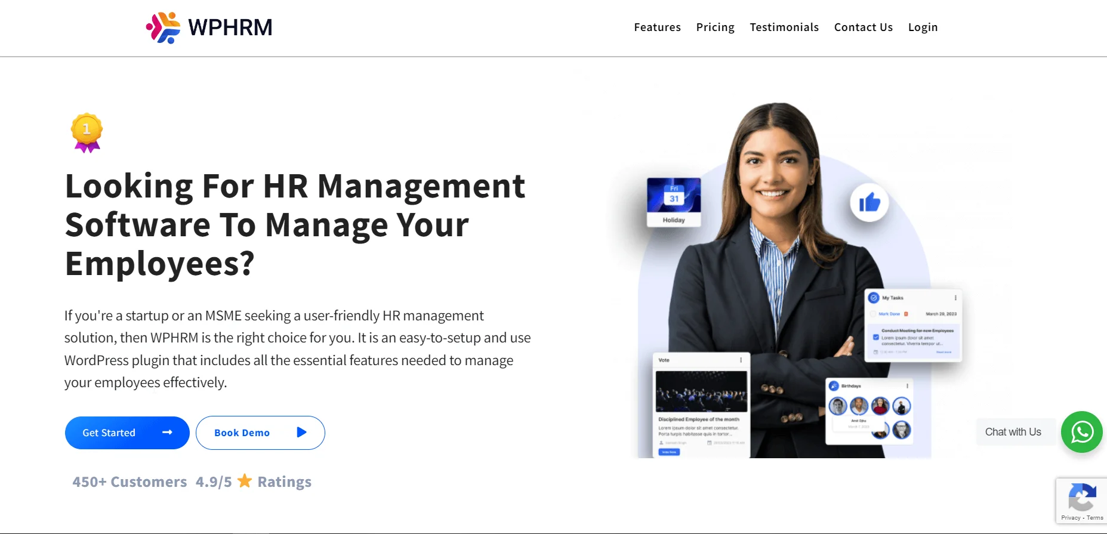Click the Birthdays party icon

(834, 386)
